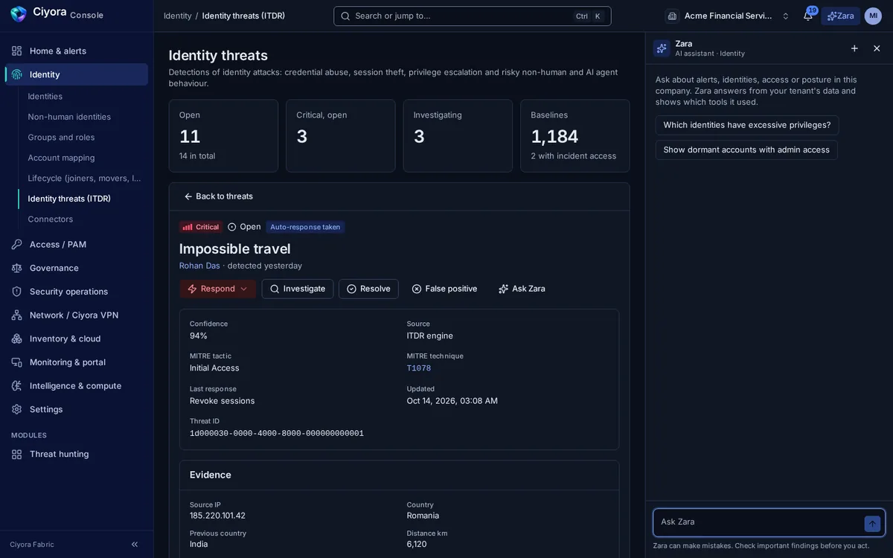
Task: Click the Ciyora logo icon
Action: (x=18, y=14)
